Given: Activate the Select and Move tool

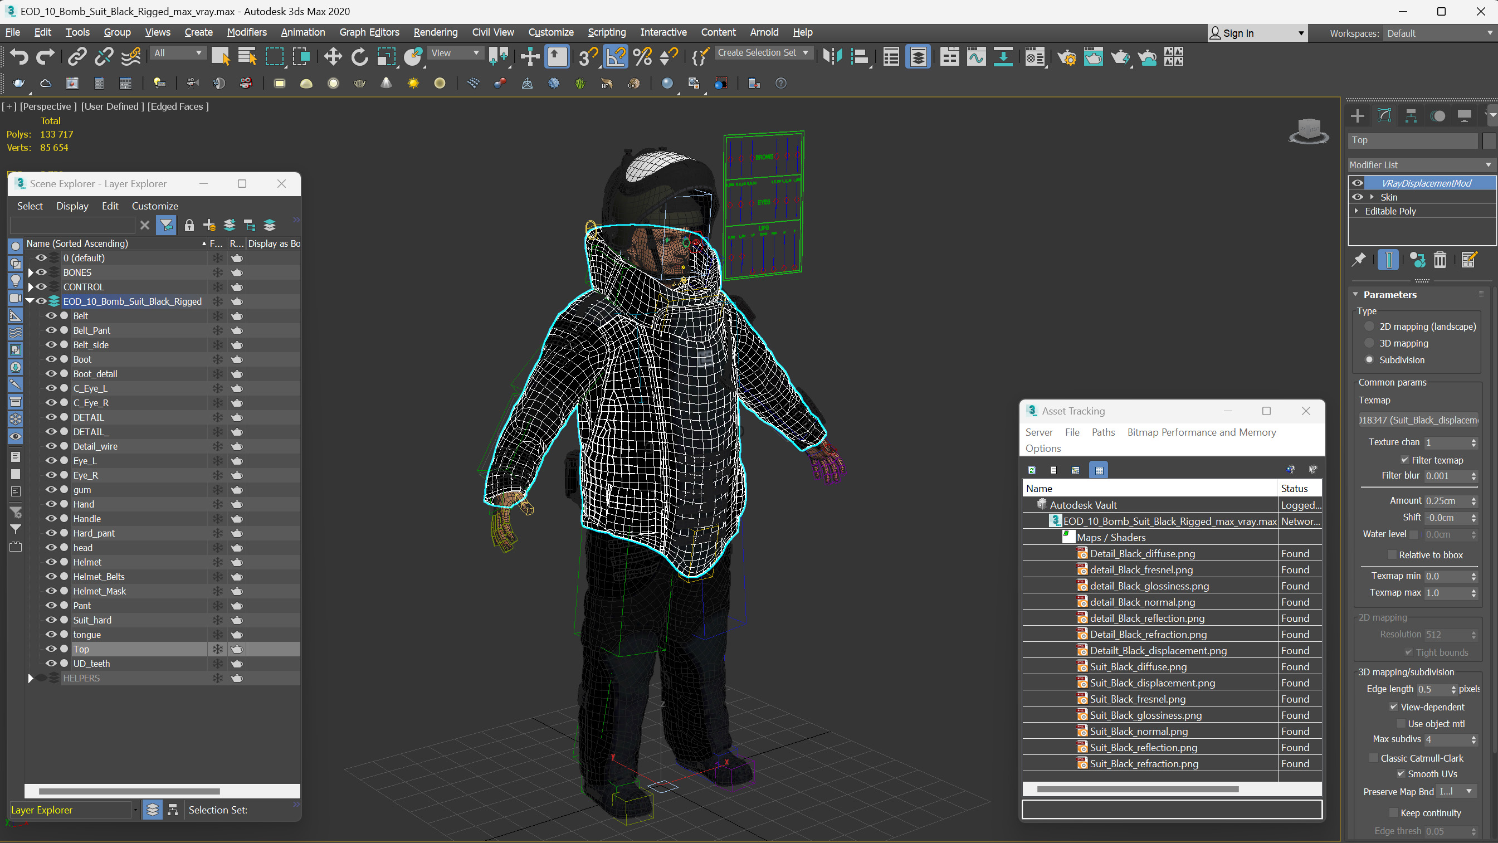Looking at the screenshot, I should point(333,56).
